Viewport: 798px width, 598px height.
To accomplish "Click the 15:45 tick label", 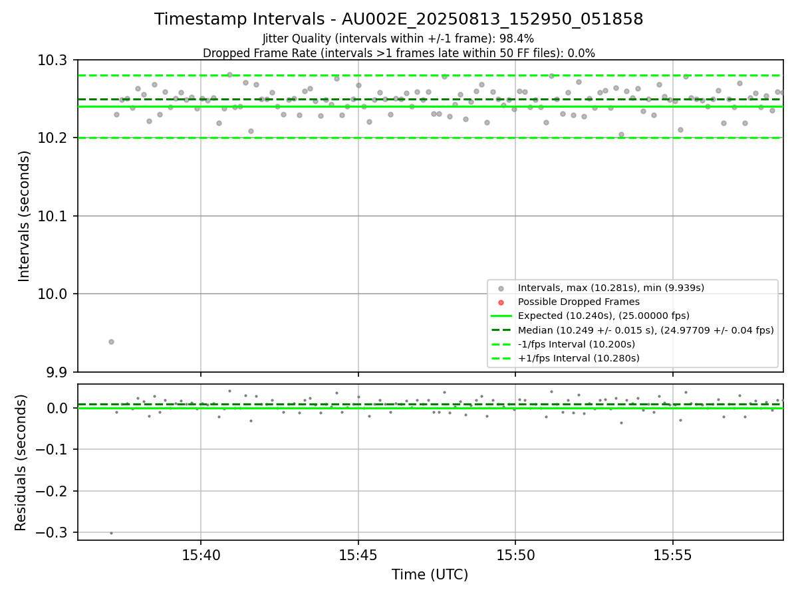I will pos(358,554).
